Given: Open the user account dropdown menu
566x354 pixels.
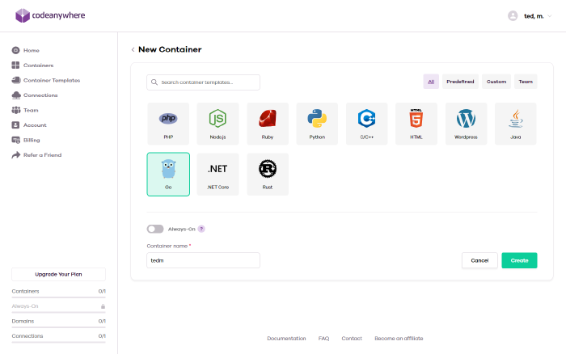Looking at the screenshot, I should (532, 15).
